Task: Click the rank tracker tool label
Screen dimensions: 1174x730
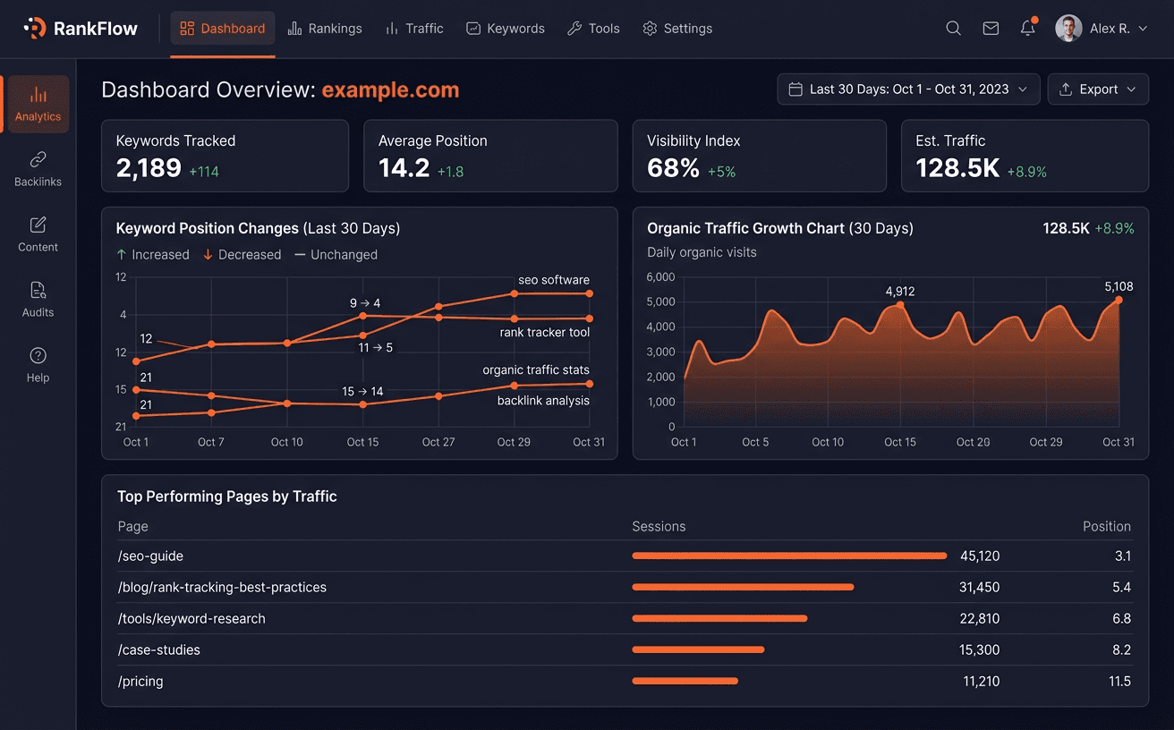Action: pyautogui.click(x=545, y=333)
